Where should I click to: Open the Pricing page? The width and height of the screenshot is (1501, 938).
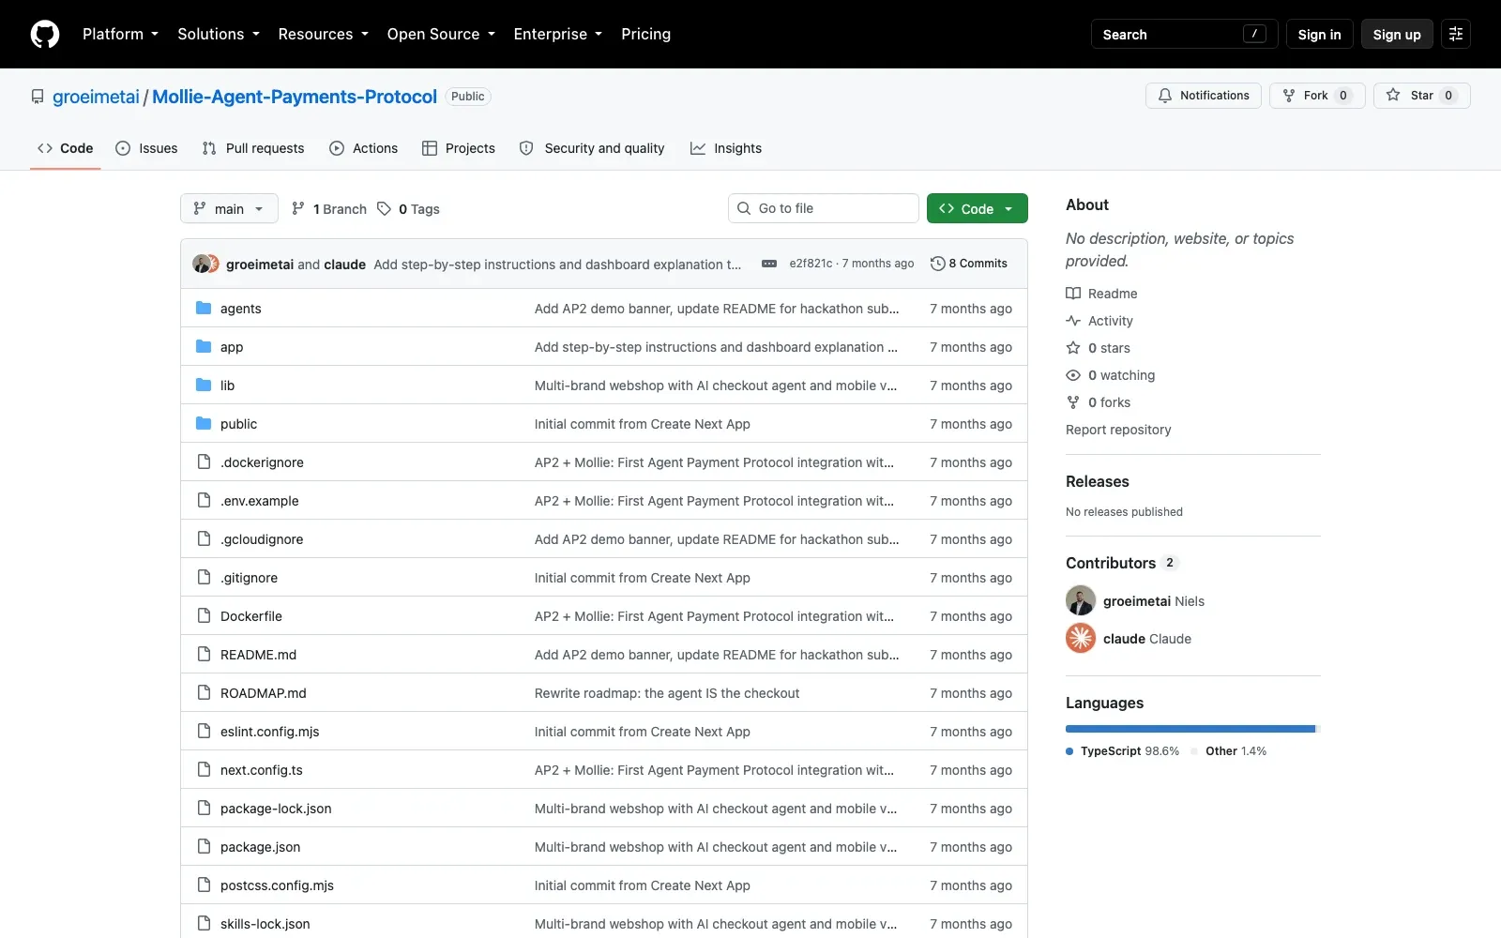pyautogui.click(x=645, y=34)
